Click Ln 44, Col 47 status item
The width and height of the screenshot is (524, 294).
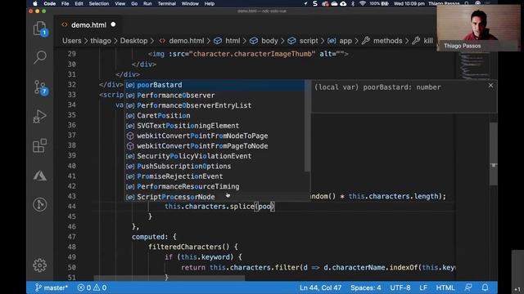[x=320, y=287]
